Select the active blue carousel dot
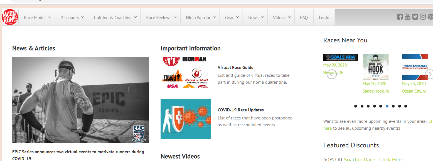 tap(387, 106)
